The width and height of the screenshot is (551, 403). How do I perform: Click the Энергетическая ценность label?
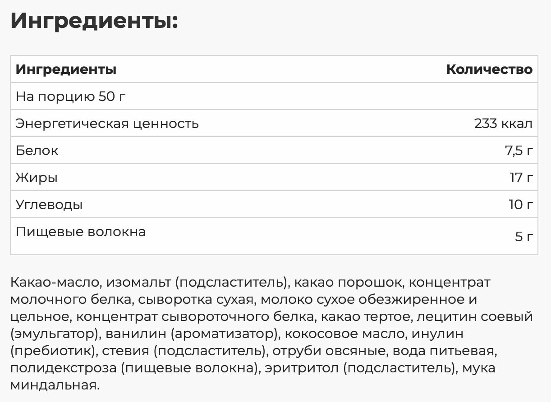tap(107, 124)
